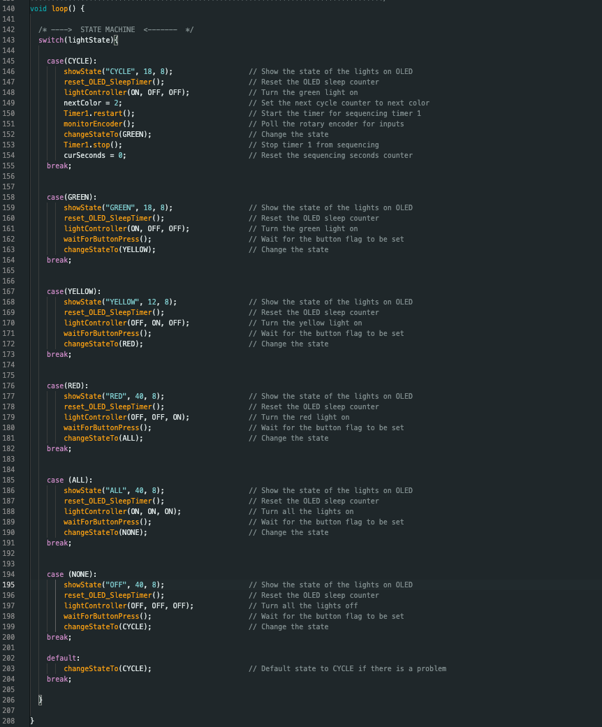Select the 'case(YELLOW):' label

74,292
